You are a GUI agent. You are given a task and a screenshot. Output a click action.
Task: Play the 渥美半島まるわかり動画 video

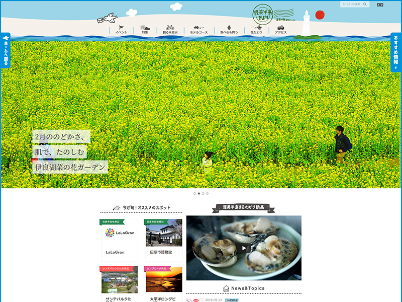(x=244, y=248)
